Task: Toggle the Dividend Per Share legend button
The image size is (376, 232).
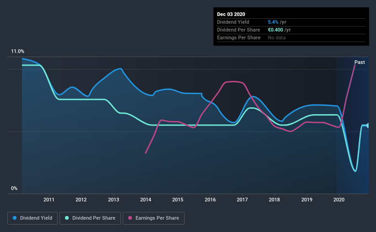Action: (90, 218)
